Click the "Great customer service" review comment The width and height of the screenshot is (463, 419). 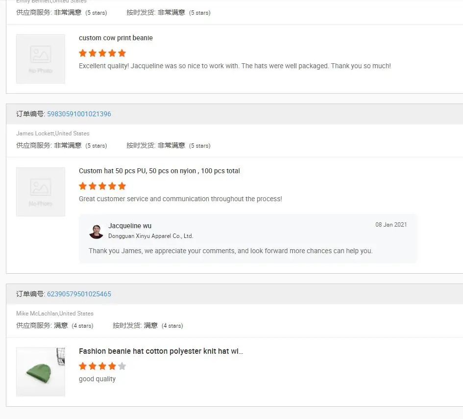point(180,199)
